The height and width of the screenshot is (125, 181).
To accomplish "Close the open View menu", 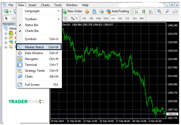I will [21, 5].
